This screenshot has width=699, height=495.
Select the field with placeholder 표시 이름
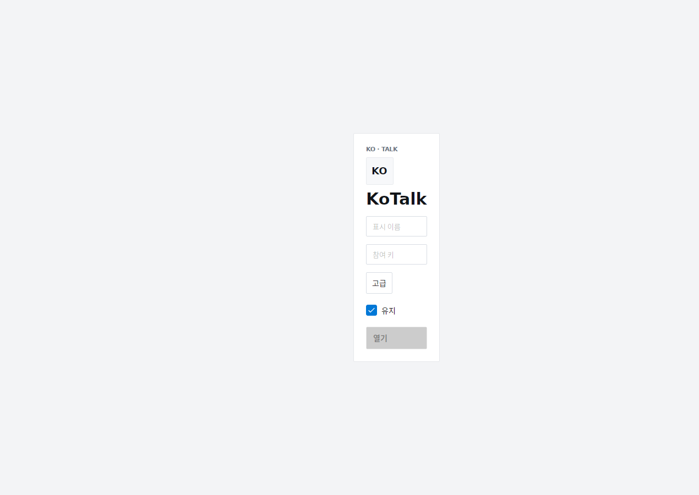click(396, 227)
